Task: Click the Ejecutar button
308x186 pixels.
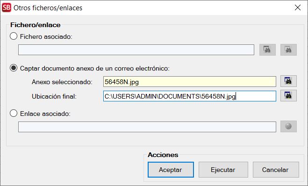Action: (223, 170)
